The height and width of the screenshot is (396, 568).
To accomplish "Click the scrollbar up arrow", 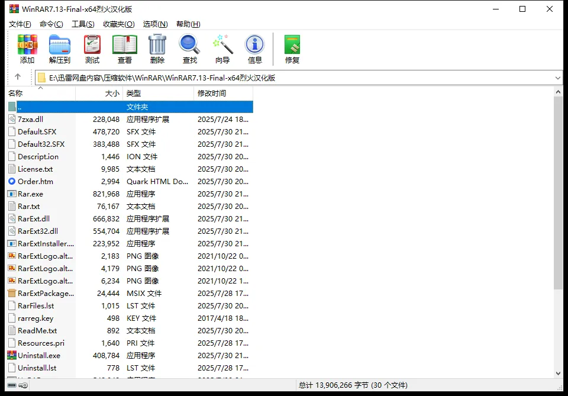I will (558, 92).
